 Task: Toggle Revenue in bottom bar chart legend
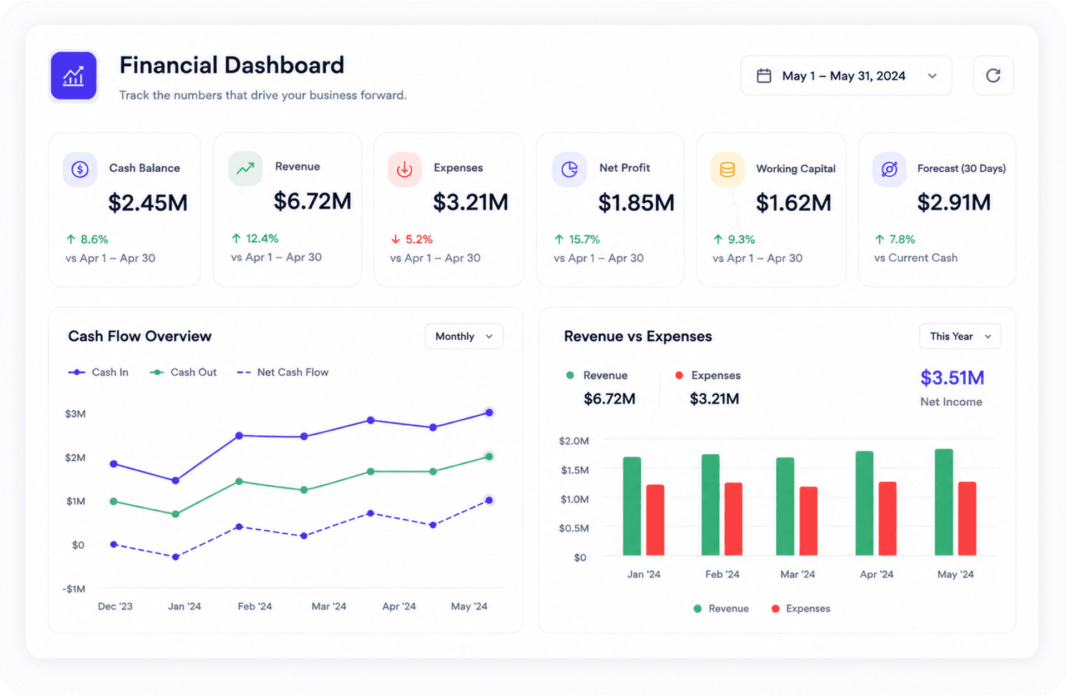pyautogui.click(x=721, y=609)
